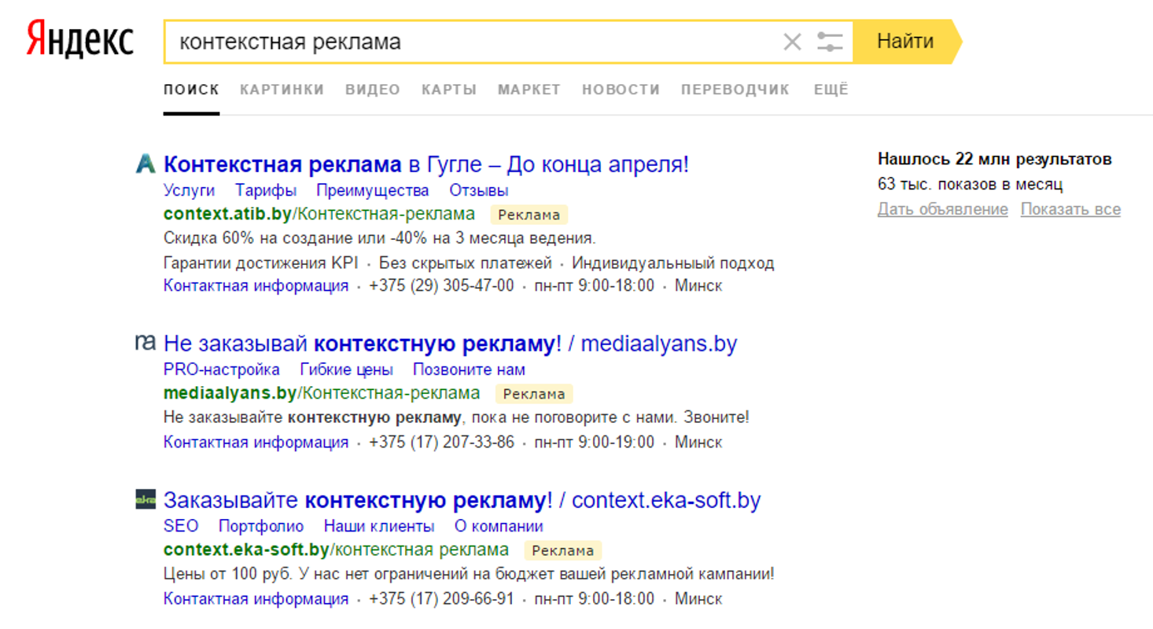Image resolution: width=1153 pixels, height=629 pixels.
Task: Open the context.atib.by green URL
Action: [319, 214]
